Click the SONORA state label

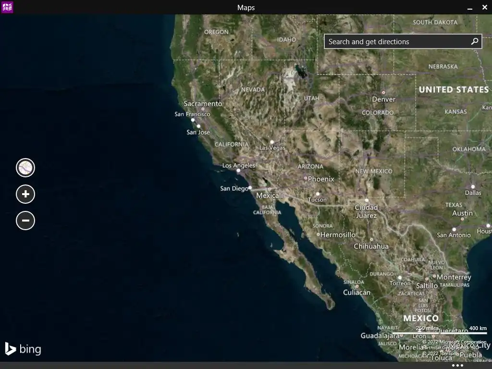(322, 226)
